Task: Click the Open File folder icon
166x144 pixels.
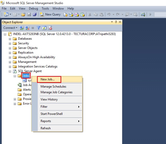Action: point(23,14)
